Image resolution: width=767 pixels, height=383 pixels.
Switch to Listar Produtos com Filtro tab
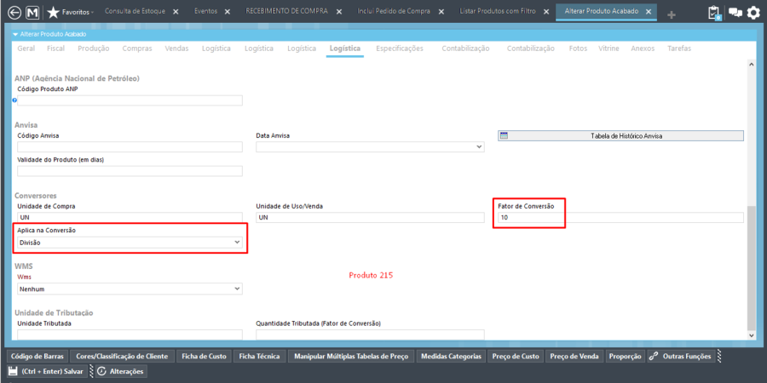coord(498,11)
